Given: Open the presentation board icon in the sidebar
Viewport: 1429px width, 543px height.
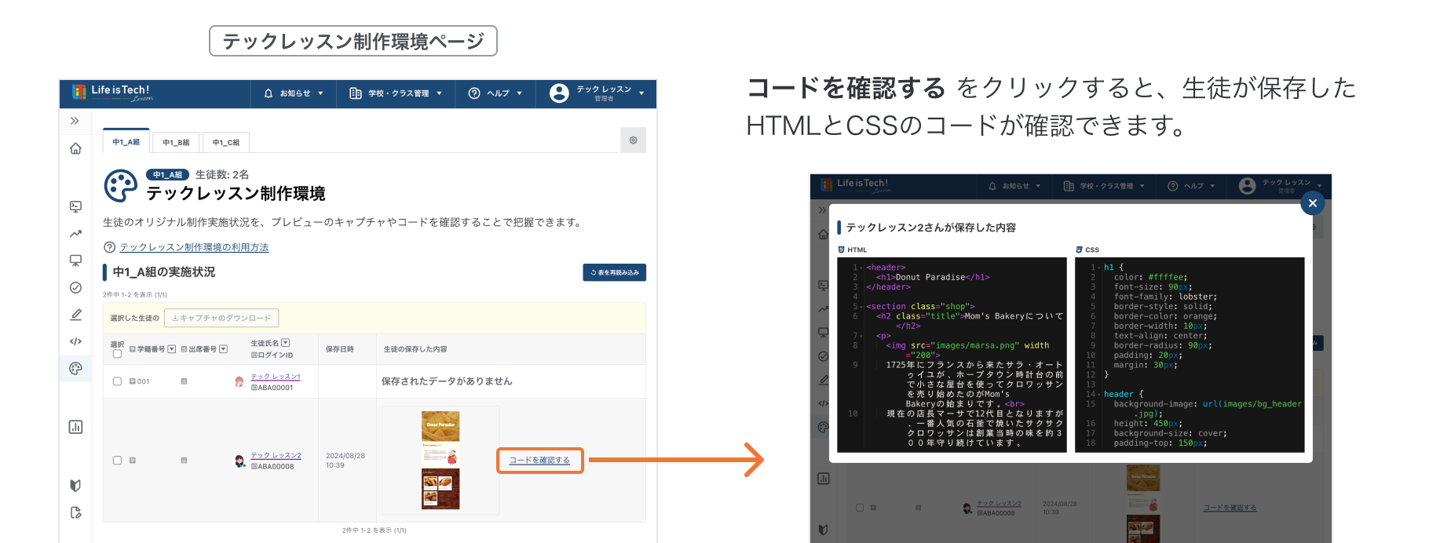Looking at the screenshot, I should coord(75,261).
